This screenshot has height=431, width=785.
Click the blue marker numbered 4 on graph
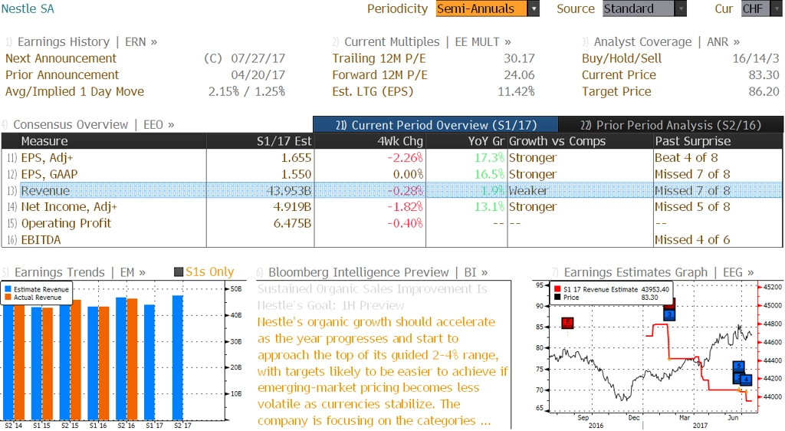[746, 380]
